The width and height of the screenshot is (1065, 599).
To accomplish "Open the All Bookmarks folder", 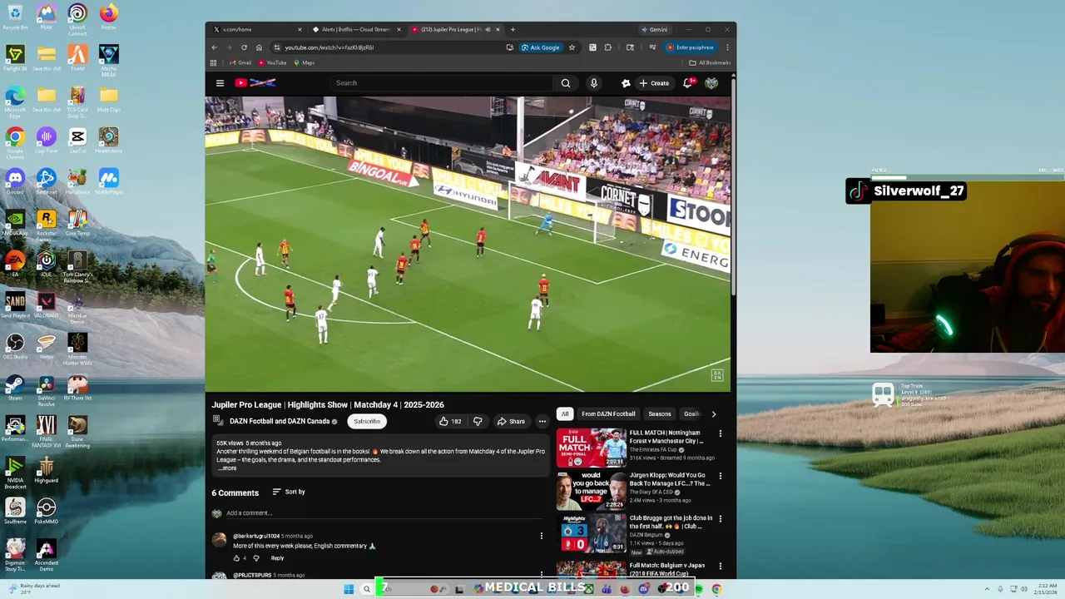I will [710, 62].
